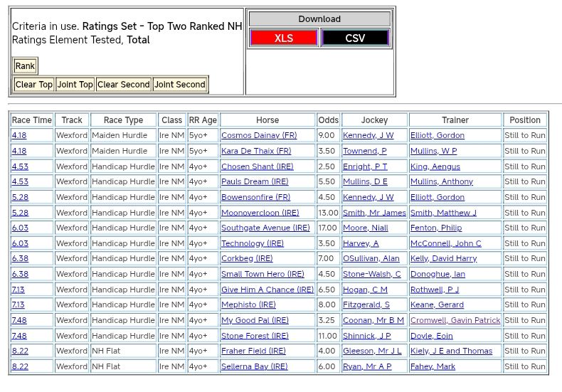The image size is (562, 392).
Task: Apply the Joint Second filter
Action: click(180, 85)
